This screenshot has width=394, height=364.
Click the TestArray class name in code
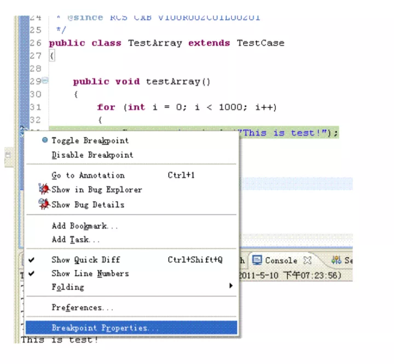[155, 43]
